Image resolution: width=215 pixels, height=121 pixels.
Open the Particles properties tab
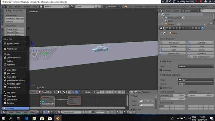(199, 28)
